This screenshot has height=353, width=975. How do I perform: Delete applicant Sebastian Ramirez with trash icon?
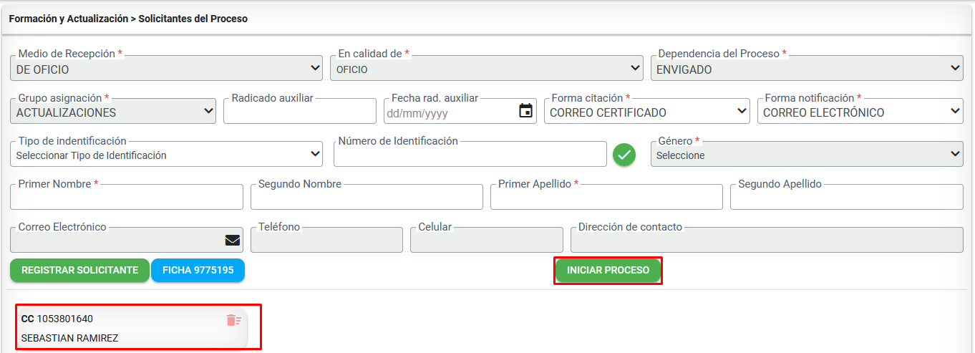233,320
